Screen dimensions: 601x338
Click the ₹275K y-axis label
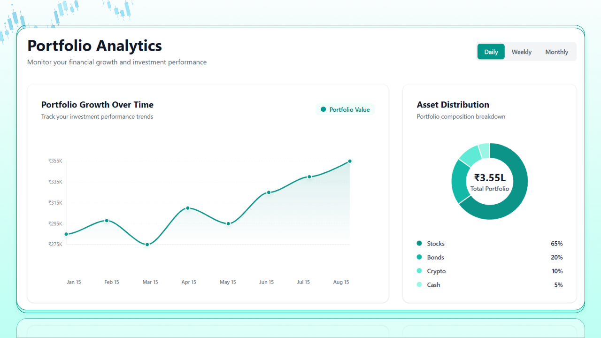coord(55,244)
